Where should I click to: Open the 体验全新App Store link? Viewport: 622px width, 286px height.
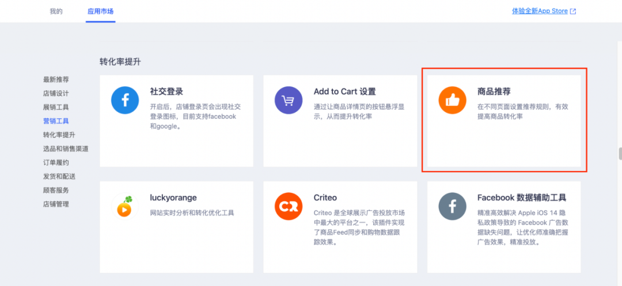point(540,11)
